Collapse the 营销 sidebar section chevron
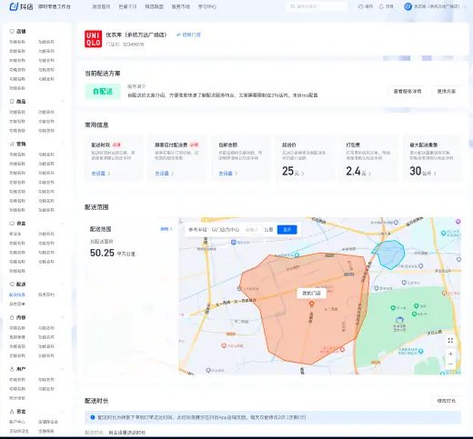The width and height of the screenshot is (473, 439). point(63,144)
